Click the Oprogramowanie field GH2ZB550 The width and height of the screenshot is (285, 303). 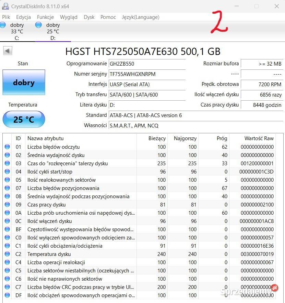147,64
